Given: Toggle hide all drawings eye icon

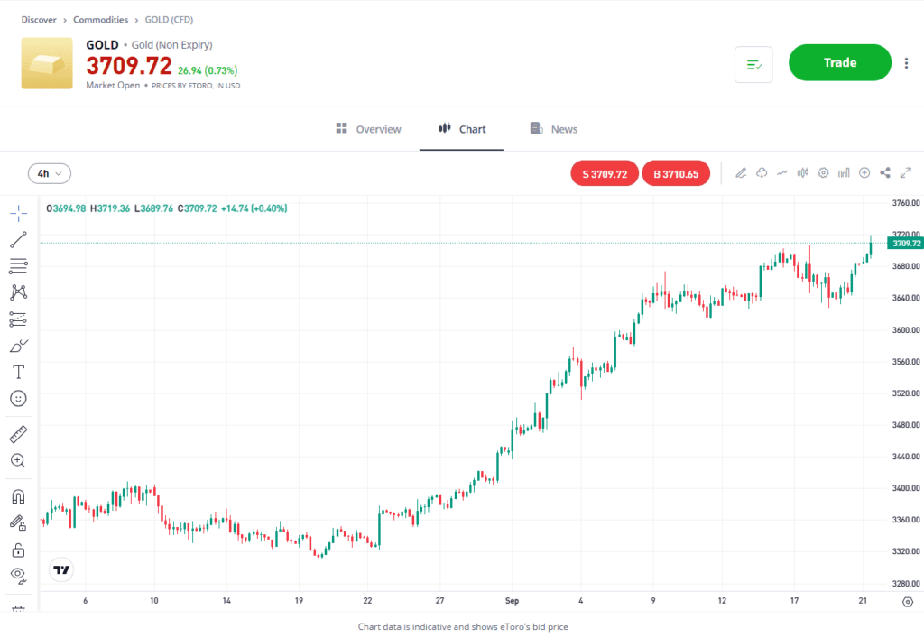Looking at the screenshot, I should point(18,575).
